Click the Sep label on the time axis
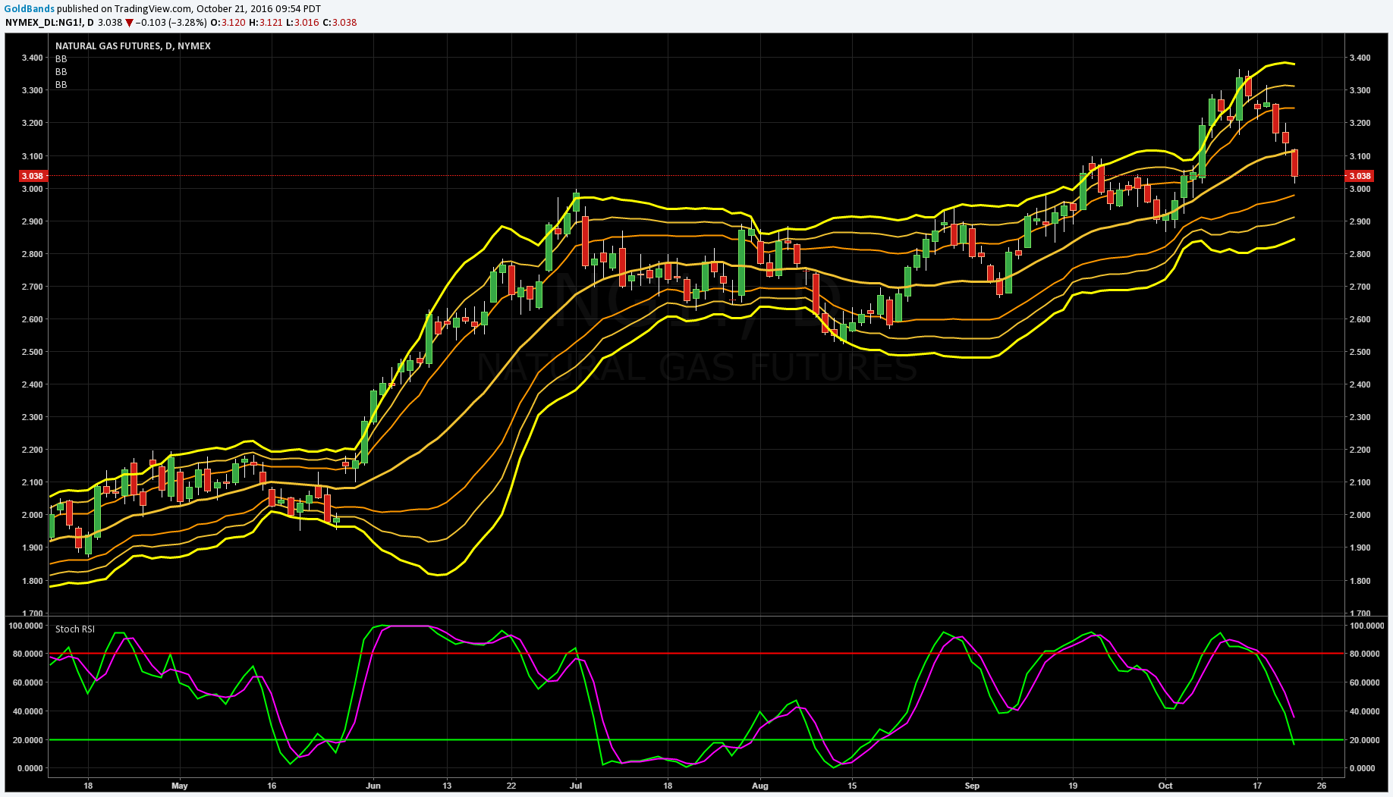The image size is (1393, 797). (x=972, y=786)
